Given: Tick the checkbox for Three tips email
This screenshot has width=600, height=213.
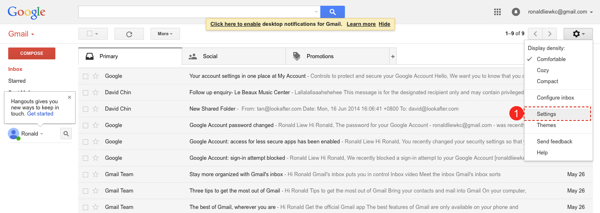Looking at the screenshot, I should coord(85,191).
